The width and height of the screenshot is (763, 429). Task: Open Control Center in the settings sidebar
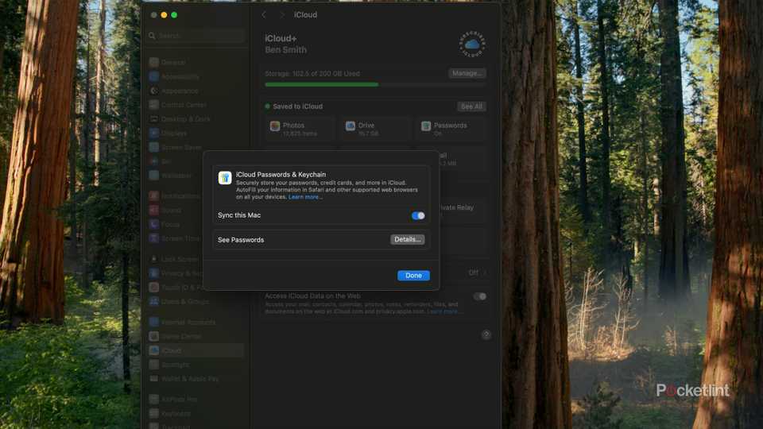[196, 105]
